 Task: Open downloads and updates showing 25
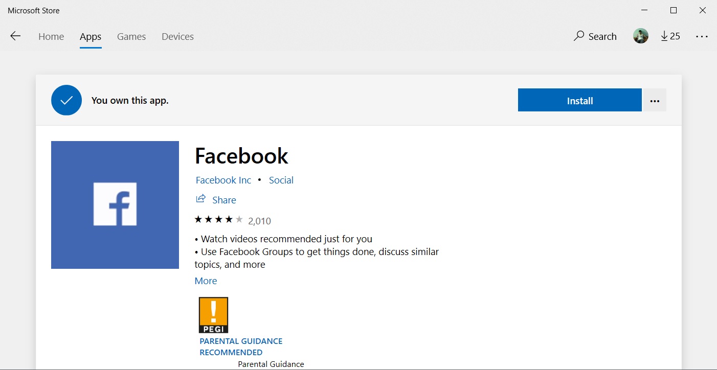(670, 36)
